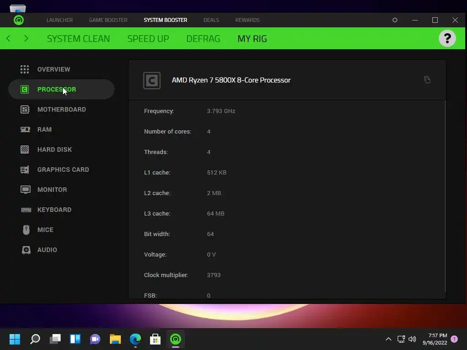
Task: Open the System Clean section
Action: 78,39
